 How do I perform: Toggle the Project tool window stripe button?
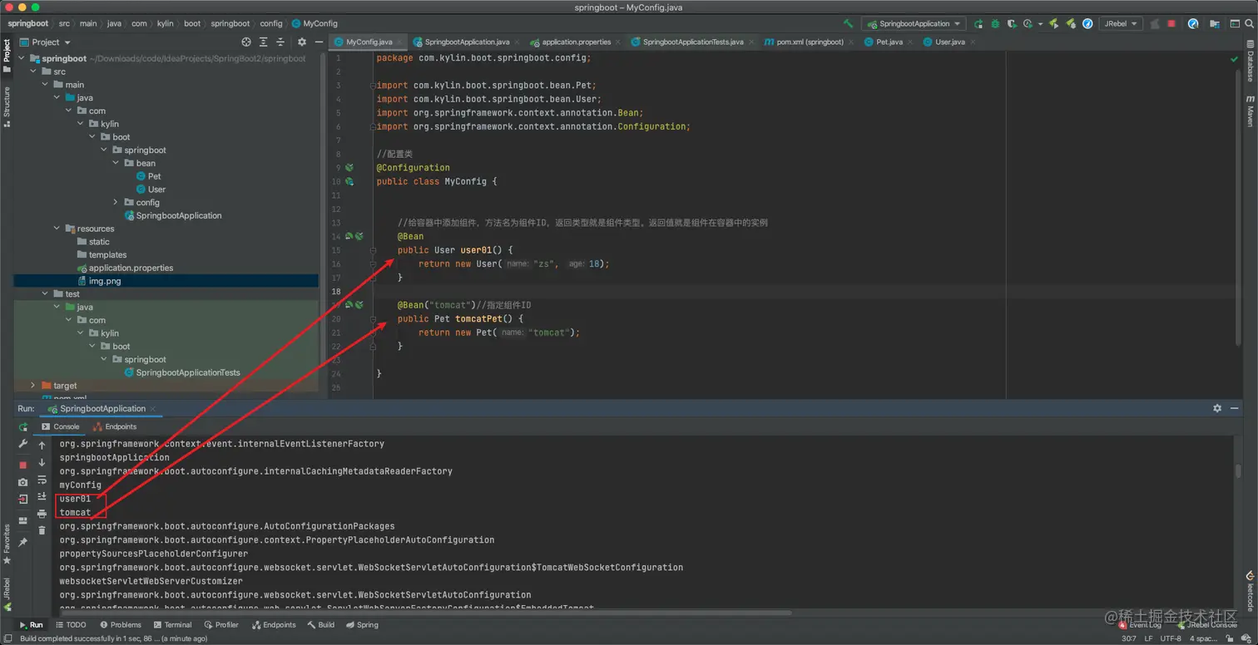7,56
